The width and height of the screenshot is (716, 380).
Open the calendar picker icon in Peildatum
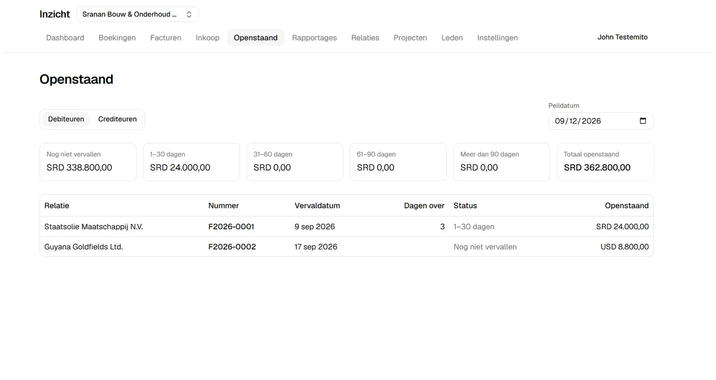pos(643,121)
